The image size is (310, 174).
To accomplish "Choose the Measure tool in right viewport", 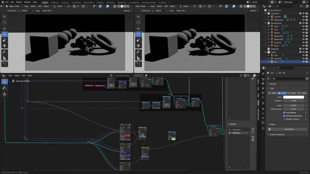I will [x=139, y=58].
